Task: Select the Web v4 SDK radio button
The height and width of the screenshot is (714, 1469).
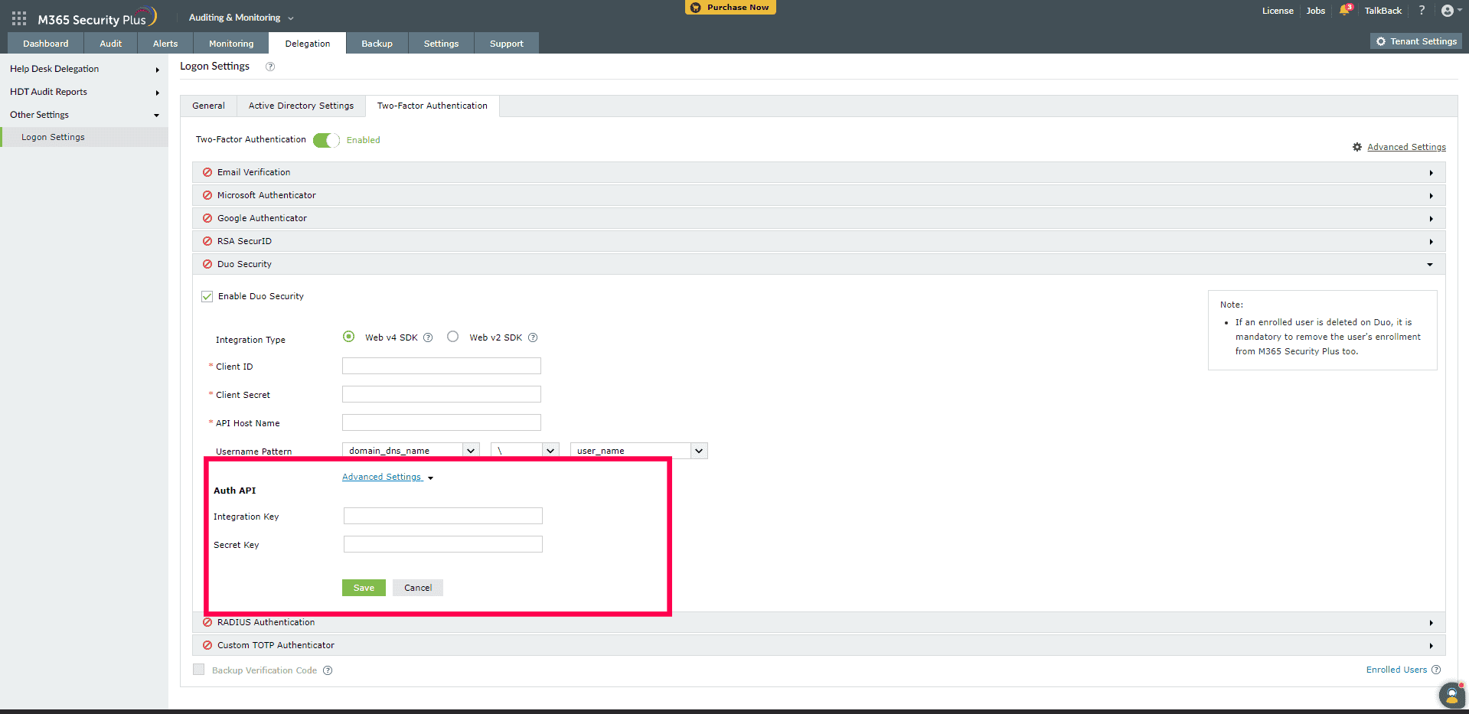Action: pyautogui.click(x=349, y=337)
